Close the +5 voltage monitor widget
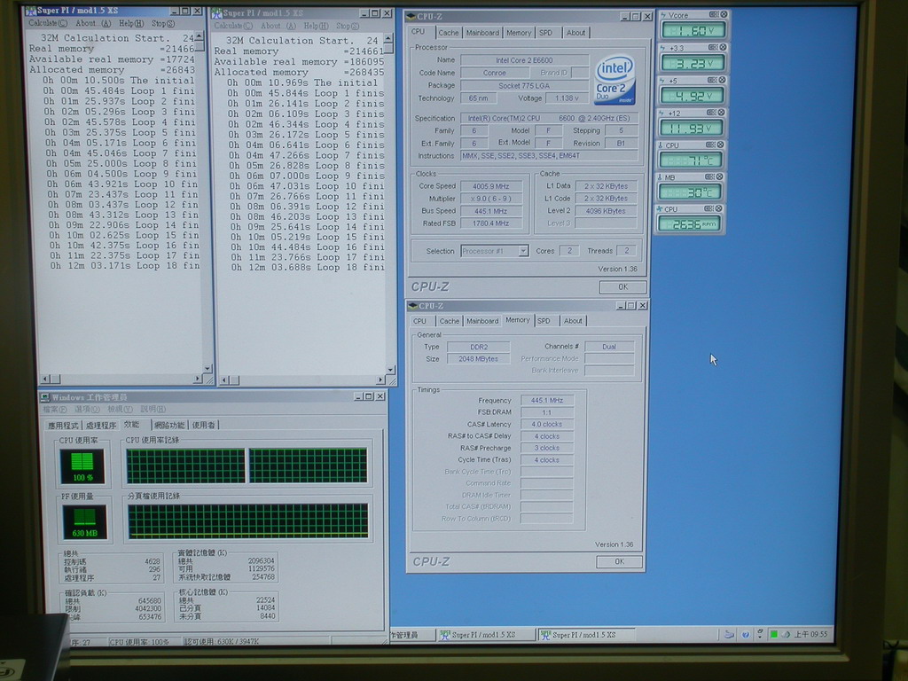908x681 pixels. pyautogui.click(x=722, y=80)
